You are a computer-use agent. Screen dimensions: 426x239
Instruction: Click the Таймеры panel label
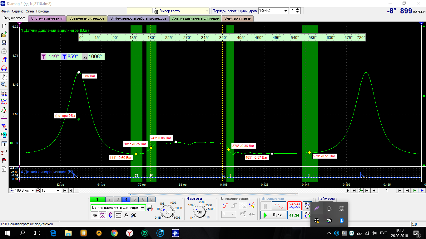tap(326, 198)
